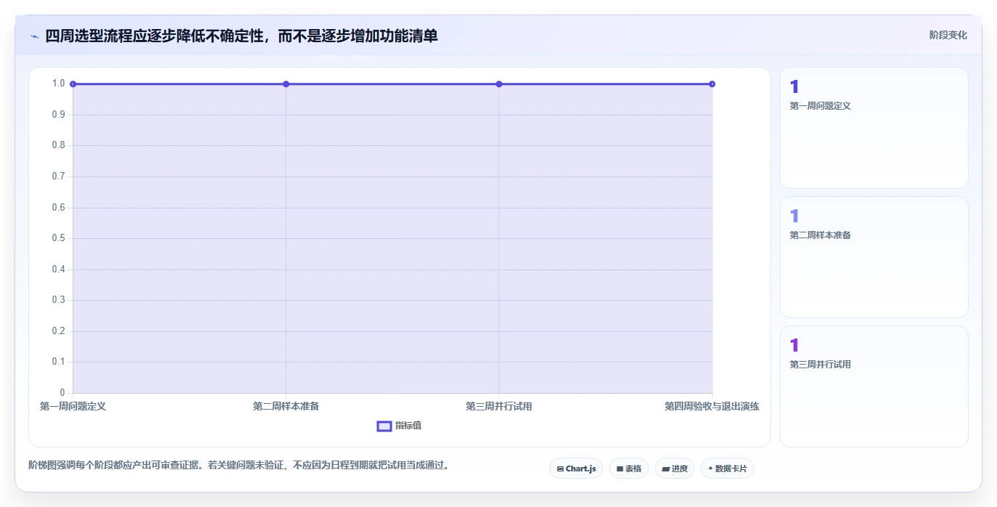Click y-axis tick label 0.4
Screen dimensions: 997x507
pos(58,269)
